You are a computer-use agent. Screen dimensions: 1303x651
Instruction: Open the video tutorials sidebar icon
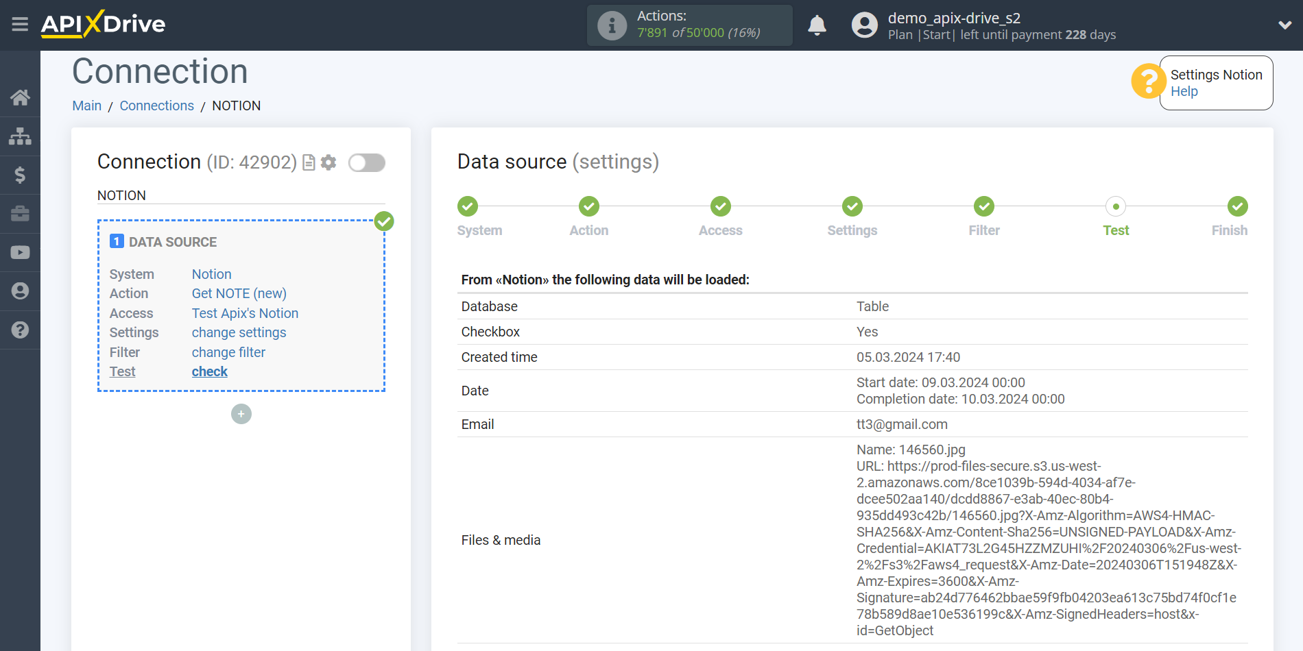(20, 252)
